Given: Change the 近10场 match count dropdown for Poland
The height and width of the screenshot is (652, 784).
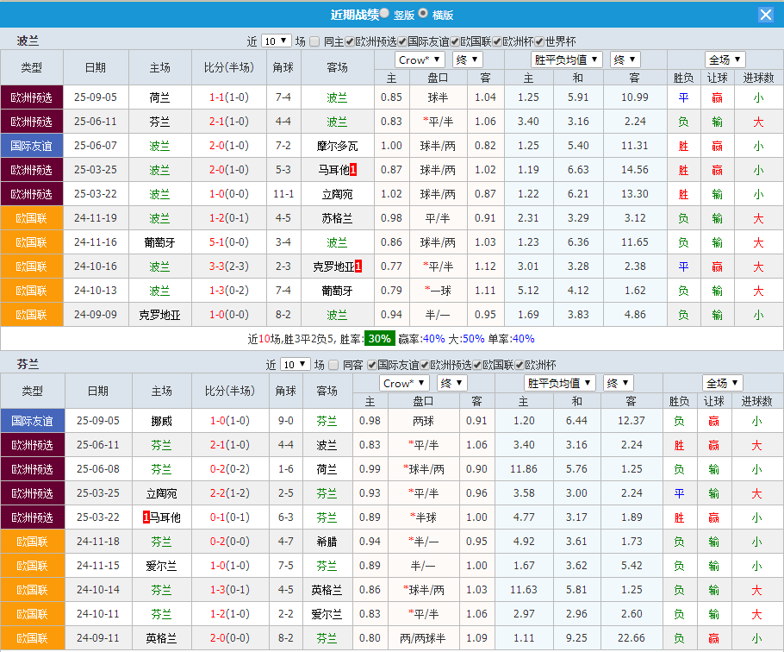Looking at the screenshot, I should pyautogui.click(x=277, y=40).
